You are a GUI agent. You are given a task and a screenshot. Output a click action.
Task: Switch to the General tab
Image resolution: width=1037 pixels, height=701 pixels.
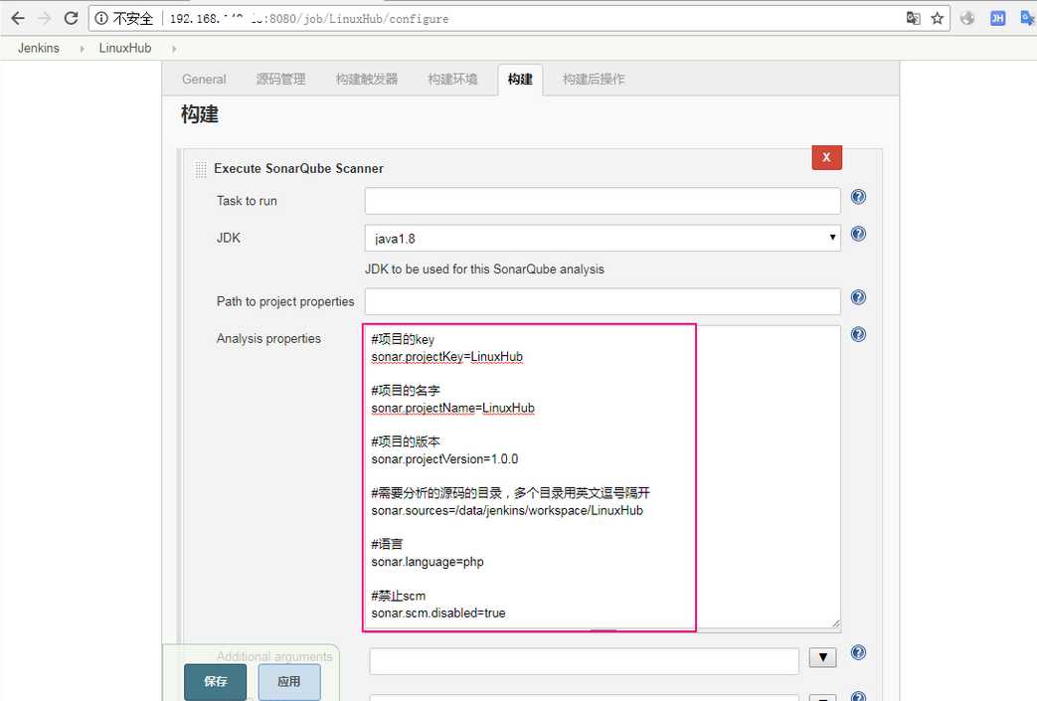[204, 80]
